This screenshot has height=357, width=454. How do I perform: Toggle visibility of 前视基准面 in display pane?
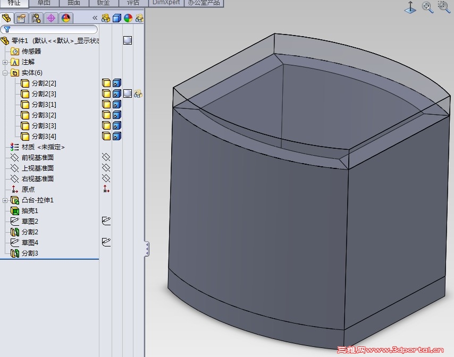(106, 157)
